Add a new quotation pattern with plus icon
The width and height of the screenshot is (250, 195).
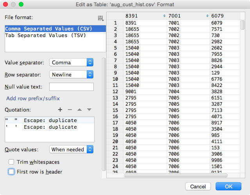coord(60,110)
